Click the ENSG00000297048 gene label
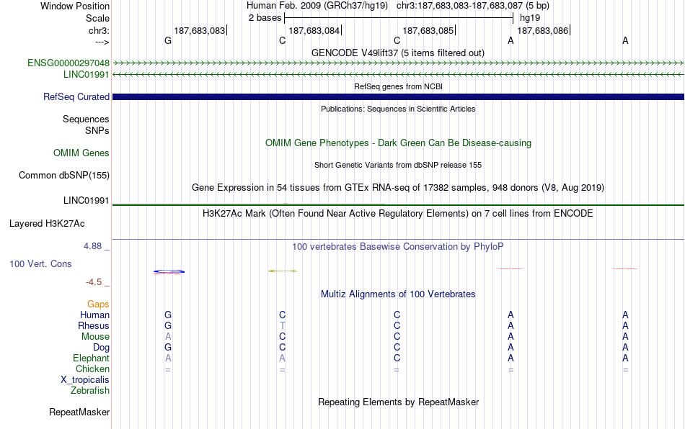 tap(68, 63)
